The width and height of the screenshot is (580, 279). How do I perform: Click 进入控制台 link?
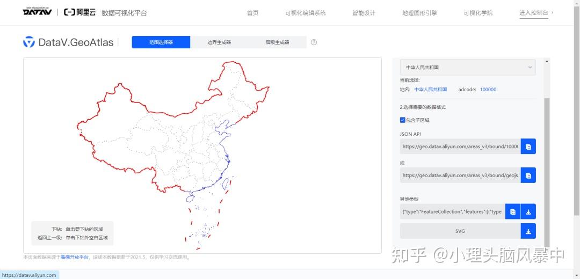[533, 13]
